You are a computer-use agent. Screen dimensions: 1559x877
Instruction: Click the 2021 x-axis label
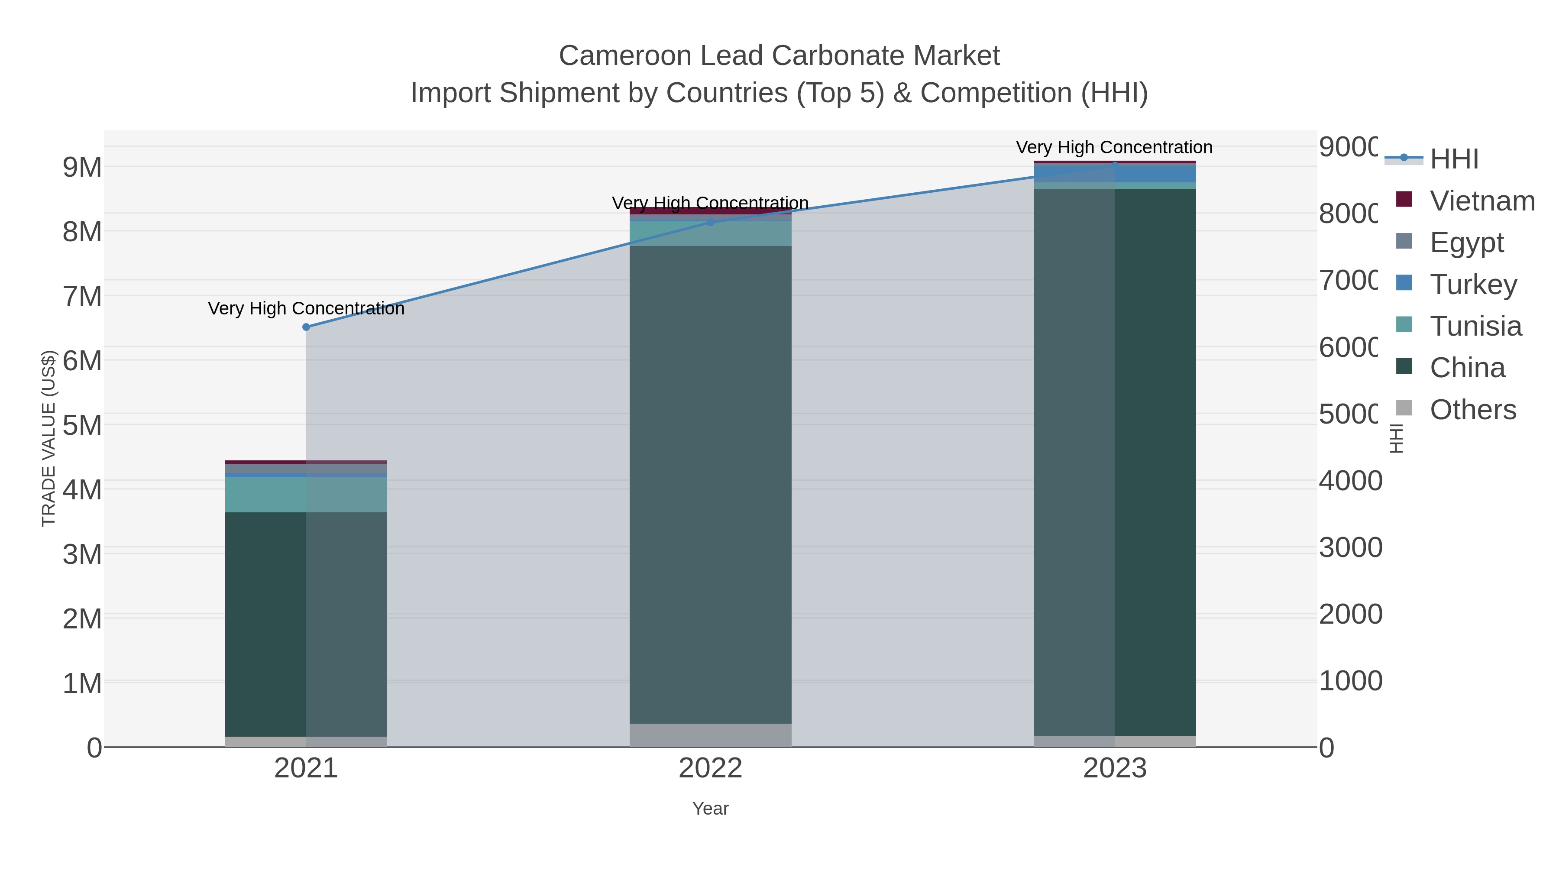[x=306, y=768]
